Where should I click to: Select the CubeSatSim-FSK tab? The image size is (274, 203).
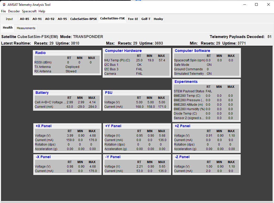pyautogui.click(x=113, y=18)
